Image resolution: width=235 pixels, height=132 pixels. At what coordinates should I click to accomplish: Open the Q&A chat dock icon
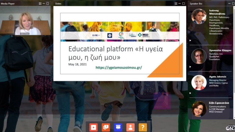pos(106,127)
